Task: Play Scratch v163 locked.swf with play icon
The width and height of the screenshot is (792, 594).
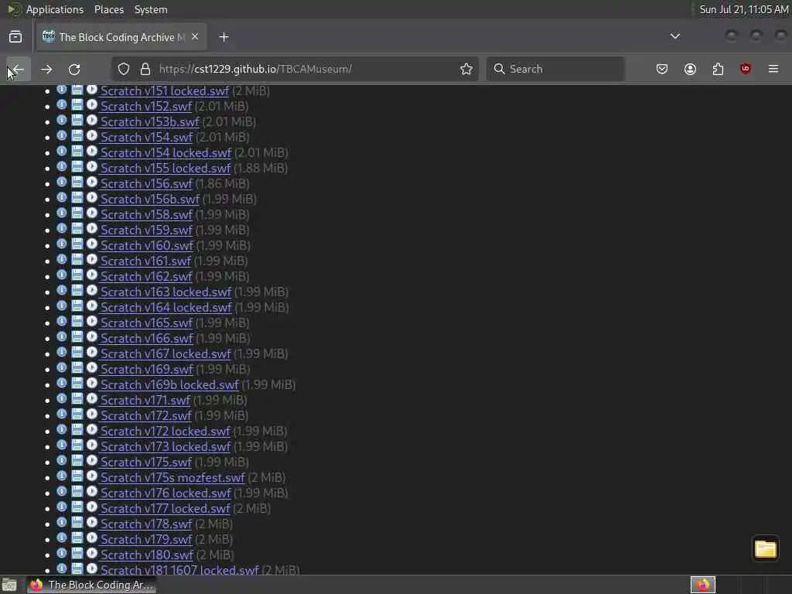Action: pyautogui.click(x=92, y=291)
